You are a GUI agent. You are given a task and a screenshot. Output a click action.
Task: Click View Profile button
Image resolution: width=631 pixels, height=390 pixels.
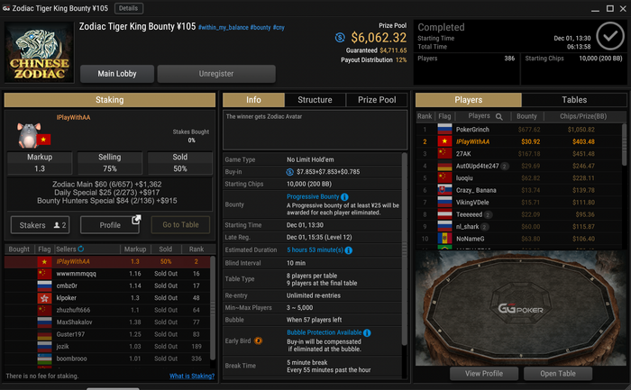coord(484,374)
